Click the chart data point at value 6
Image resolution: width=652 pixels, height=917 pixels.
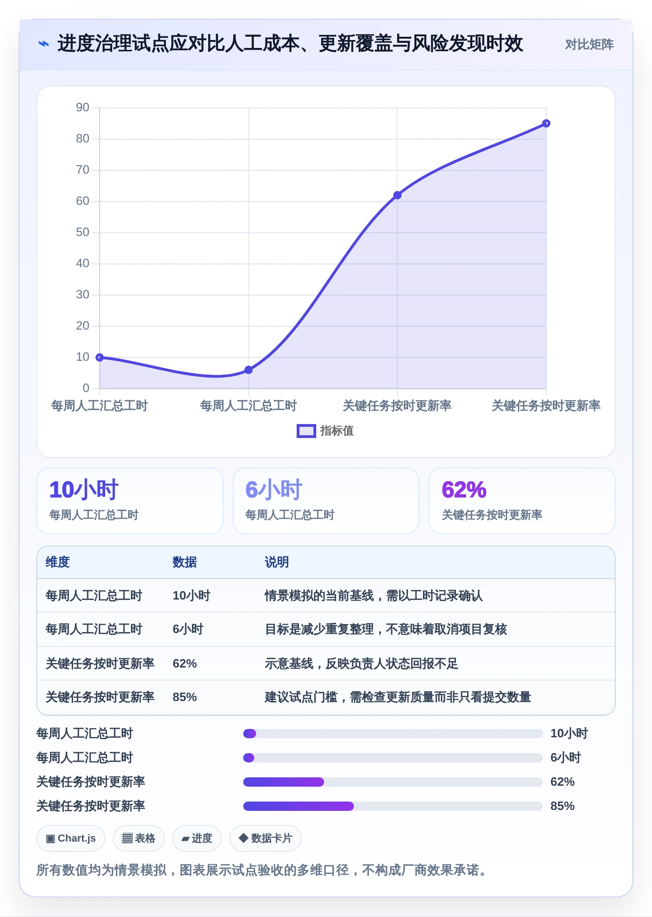(249, 370)
